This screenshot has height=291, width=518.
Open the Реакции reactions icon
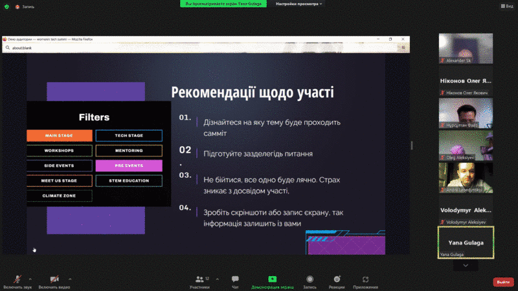tap(336, 279)
